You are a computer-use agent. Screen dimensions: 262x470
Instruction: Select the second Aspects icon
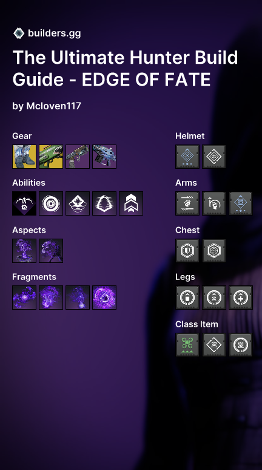[x=51, y=251]
